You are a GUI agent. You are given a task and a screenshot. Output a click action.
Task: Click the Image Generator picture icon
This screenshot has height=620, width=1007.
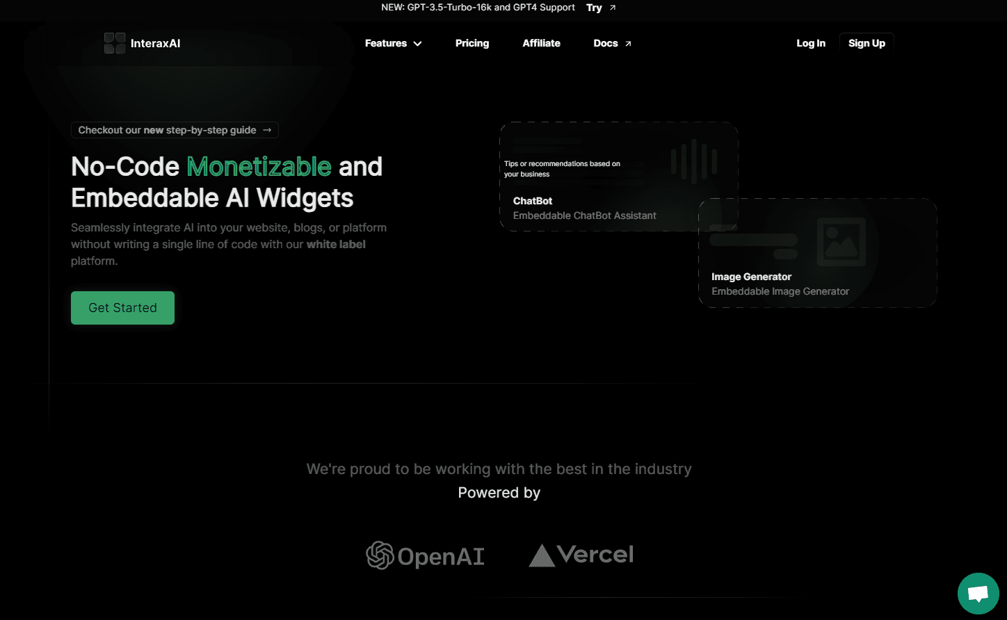click(841, 241)
